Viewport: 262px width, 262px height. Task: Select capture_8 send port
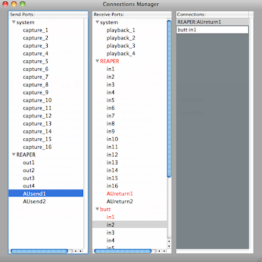click(35, 84)
